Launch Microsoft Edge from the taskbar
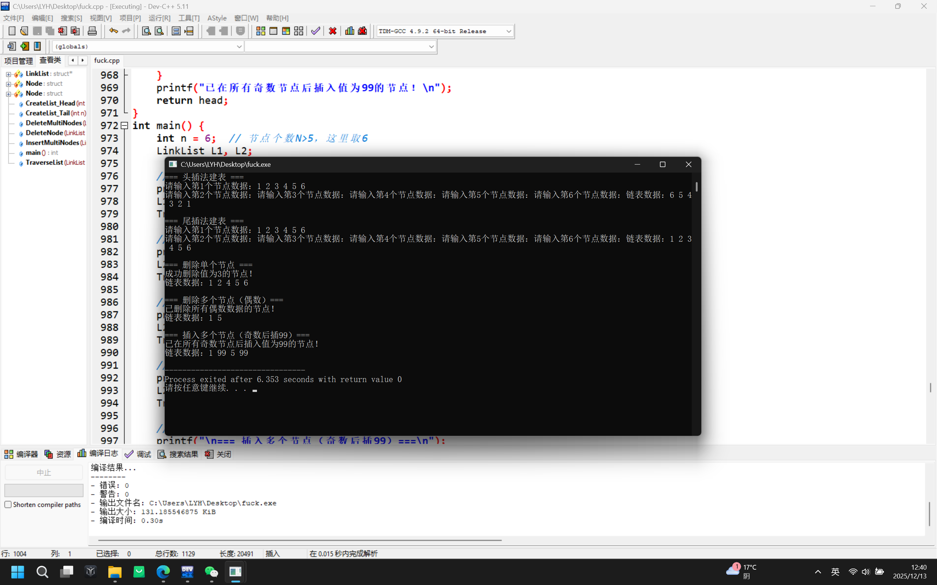 tap(163, 572)
